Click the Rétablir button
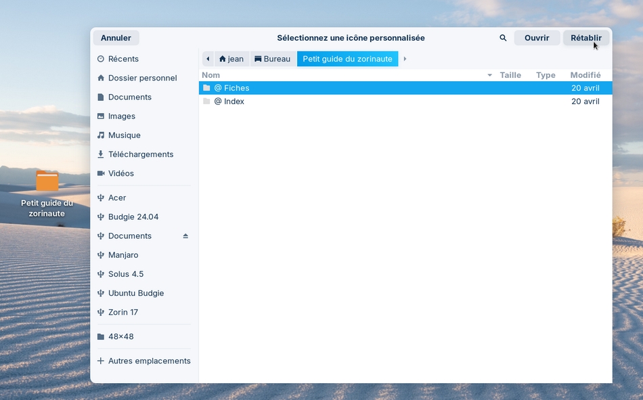This screenshot has width=643, height=400. (x=585, y=38)
